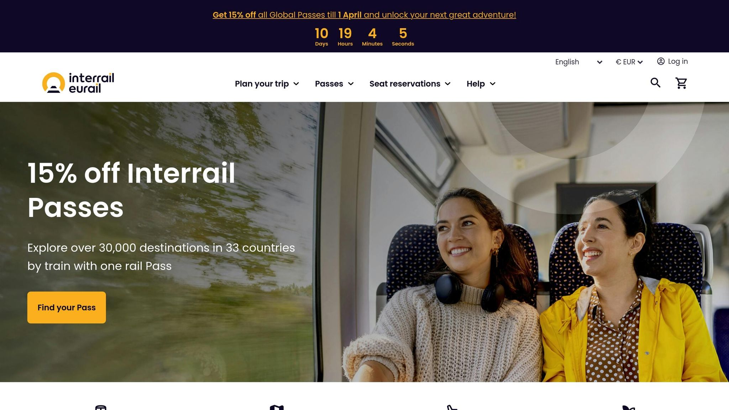The height and width of the screenshot is (410, 729).
Task: Click the seat icon below the hero image
Action: tap(452, 408)
